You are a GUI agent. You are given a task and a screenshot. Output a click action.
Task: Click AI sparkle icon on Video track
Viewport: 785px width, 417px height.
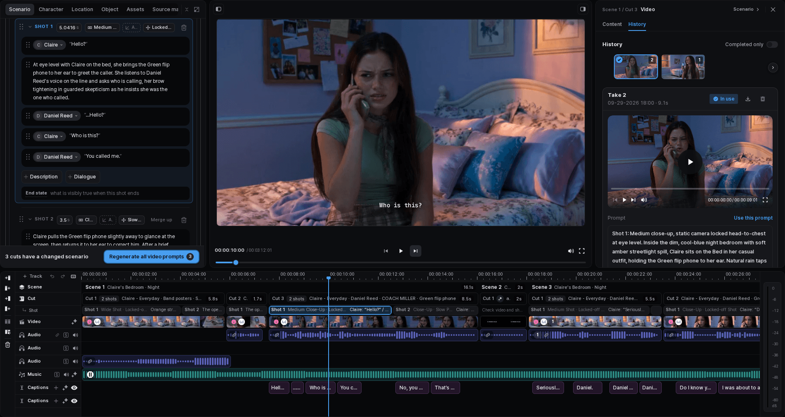[x=74, y=322]
